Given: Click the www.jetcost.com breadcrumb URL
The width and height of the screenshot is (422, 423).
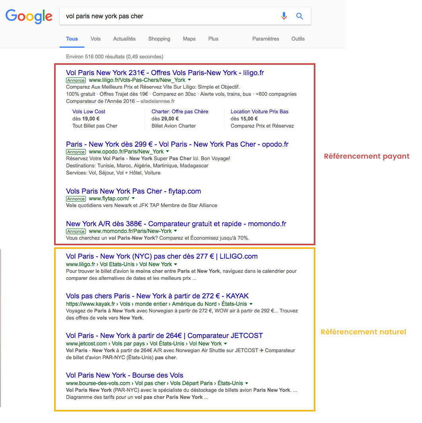Looking at the screenshot, I should (86, 343).
